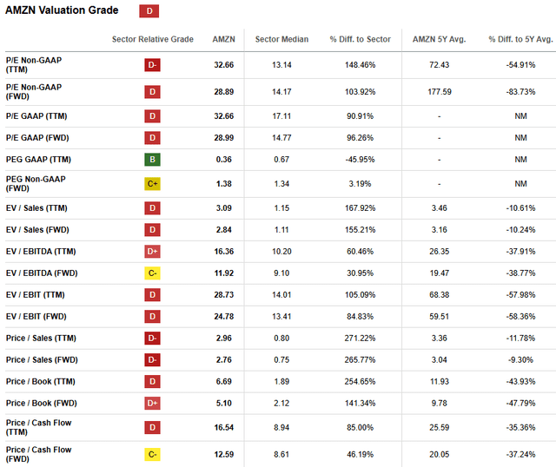Select the P/E GAAP (FWD) row label
556x467 pixels.
(x=37, y=138)
